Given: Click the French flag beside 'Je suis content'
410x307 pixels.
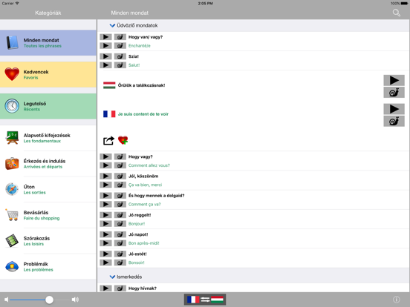Looking at the screenshot, I should click(x=109, y=114).
